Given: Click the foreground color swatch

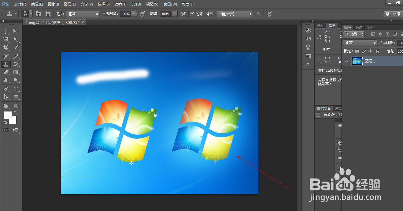Looking at the screenshot, I should click(x=8, y=115).
